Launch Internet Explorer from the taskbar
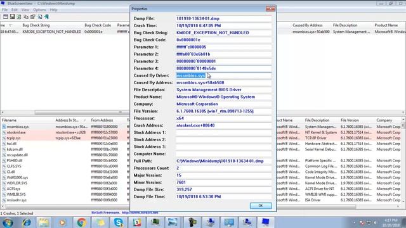The image size is (406, 228). pyautogui.click(x=27, y=222)
